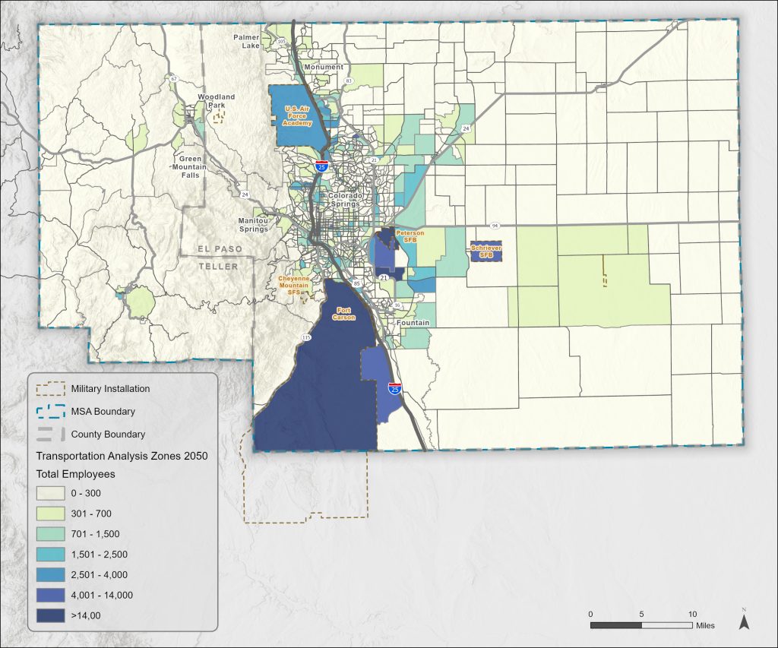The width and height of the screenshot is (778, 648).
Task: Click the Monument town label
Action: (324, 67)
